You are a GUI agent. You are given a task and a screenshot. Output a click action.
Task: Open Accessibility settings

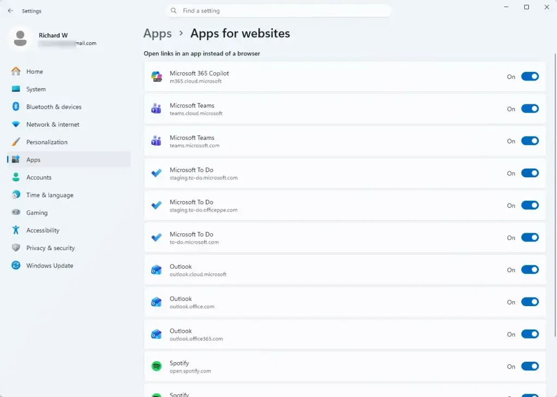(69, 230)
